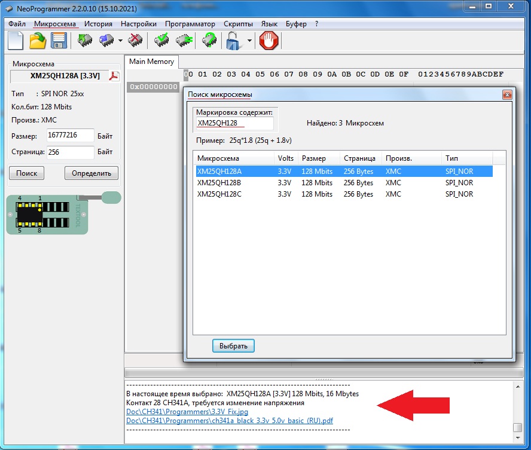Open the Скрипты menu
Viewport: 531px width, 450px height.
point(238,24)
